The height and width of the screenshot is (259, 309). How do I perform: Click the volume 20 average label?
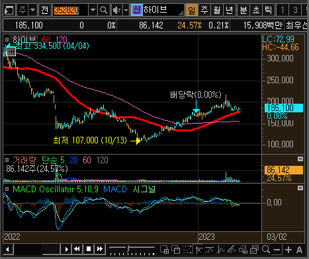point(73,160)
